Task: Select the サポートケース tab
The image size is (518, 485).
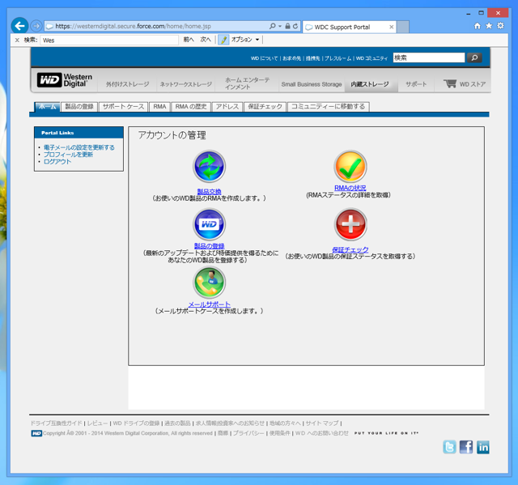Action: tap(123, 106)
